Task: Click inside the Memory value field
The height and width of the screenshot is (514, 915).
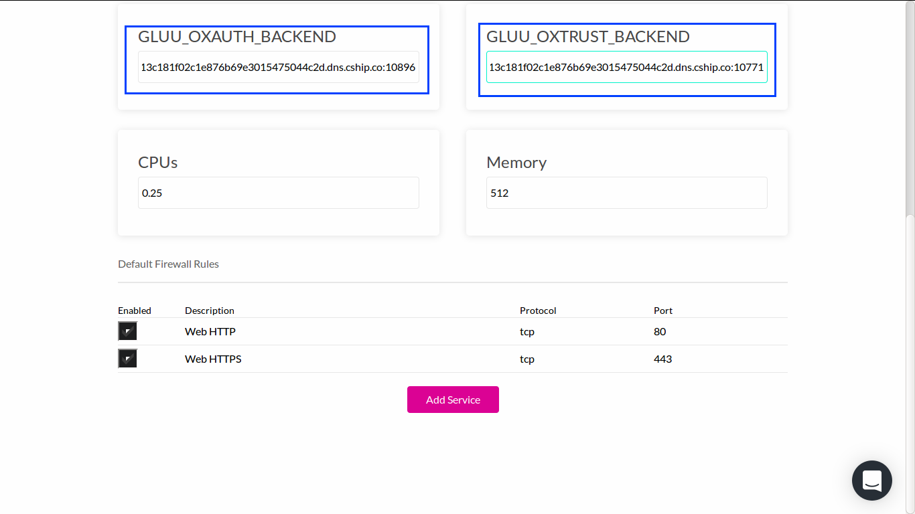Action: 626,193
